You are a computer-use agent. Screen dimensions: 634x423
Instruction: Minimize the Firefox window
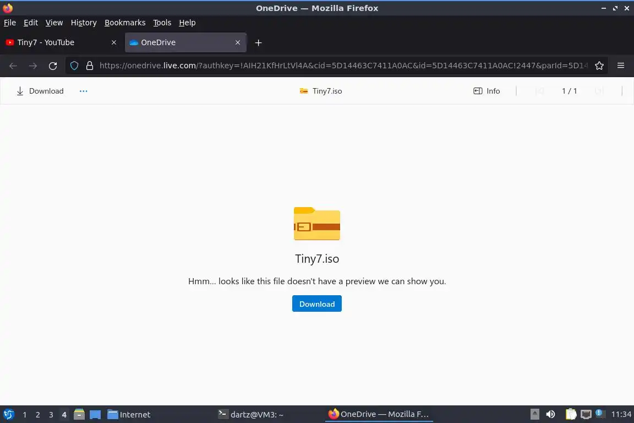click(604, 8)
